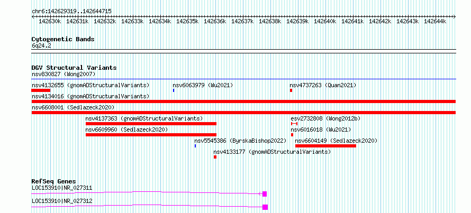
Task: Open the LOC153910|NR_027311 gene label
Action: (62, 188)
